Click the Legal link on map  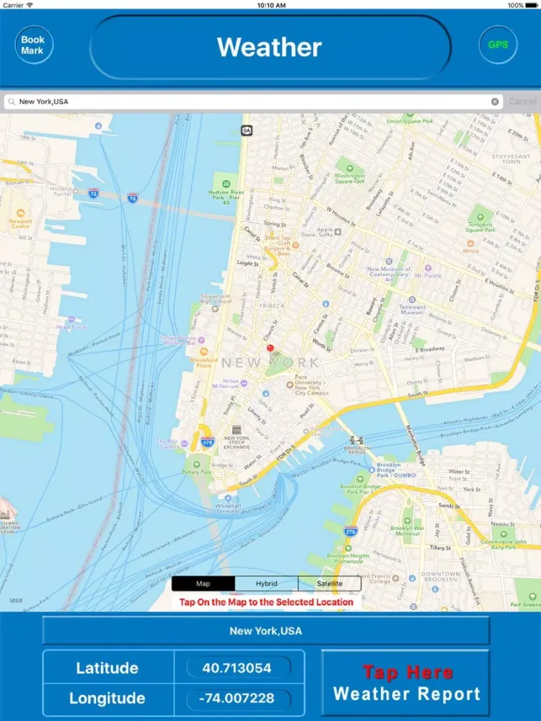click(x=16, y=600)
